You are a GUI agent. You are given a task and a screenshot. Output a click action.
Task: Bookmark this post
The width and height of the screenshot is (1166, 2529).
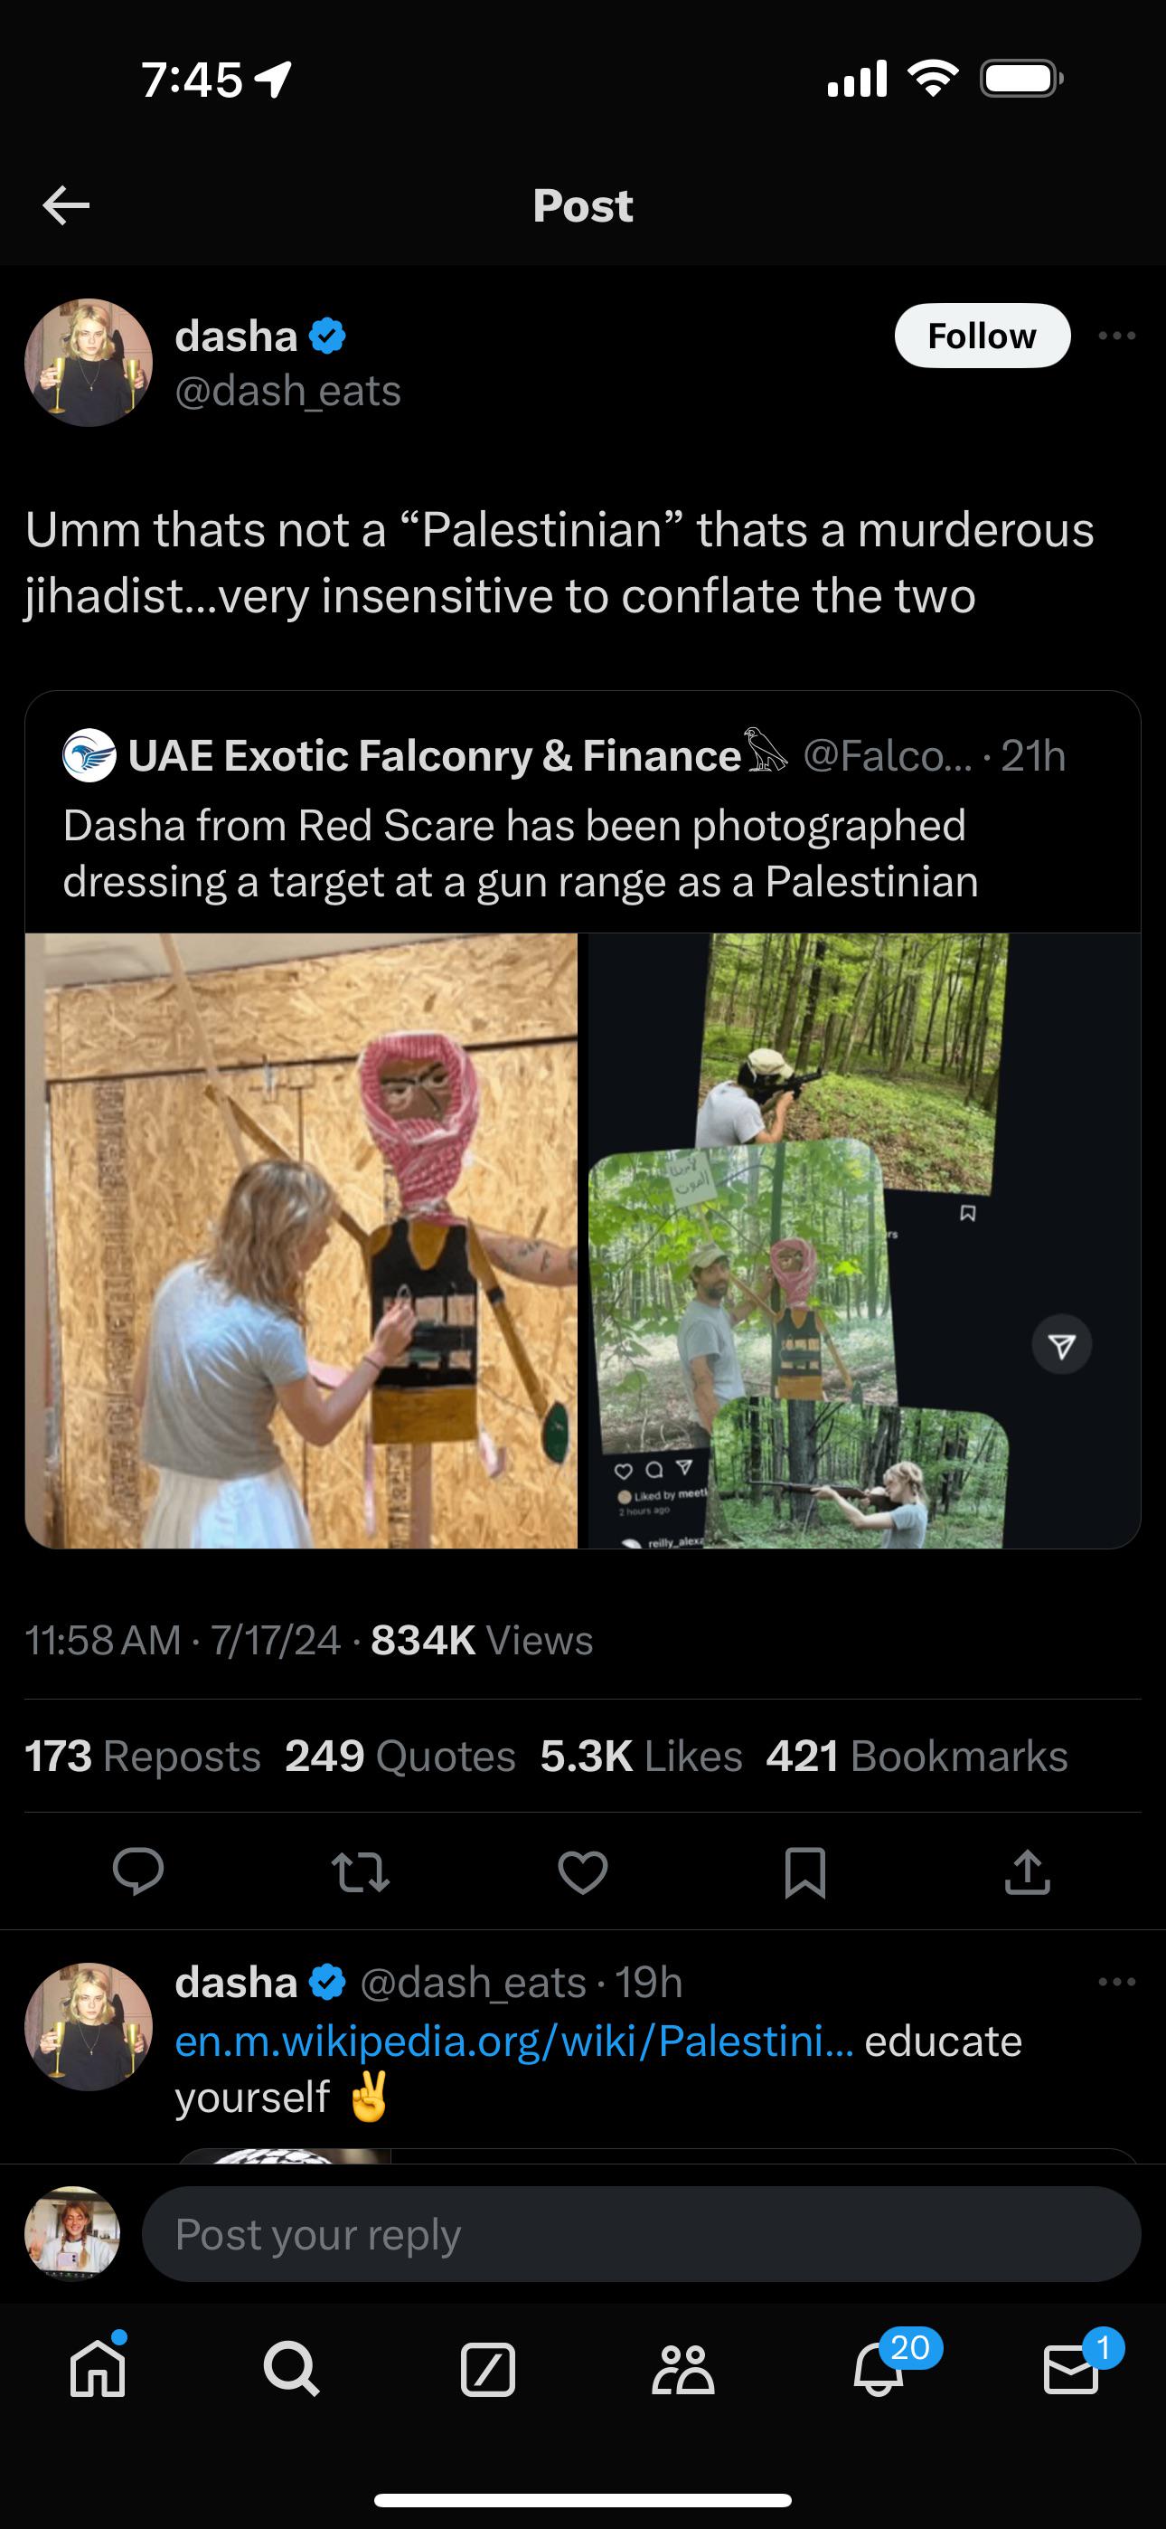(x=804, y=1871)
